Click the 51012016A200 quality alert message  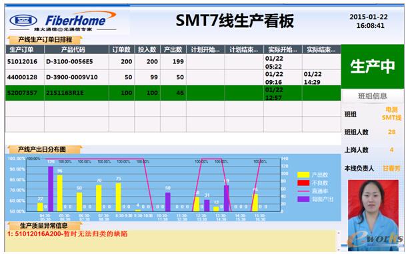tap(67, 233)
